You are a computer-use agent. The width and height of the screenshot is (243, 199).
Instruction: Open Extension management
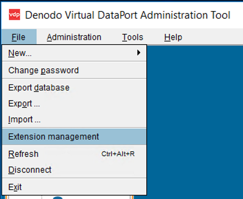75,137
